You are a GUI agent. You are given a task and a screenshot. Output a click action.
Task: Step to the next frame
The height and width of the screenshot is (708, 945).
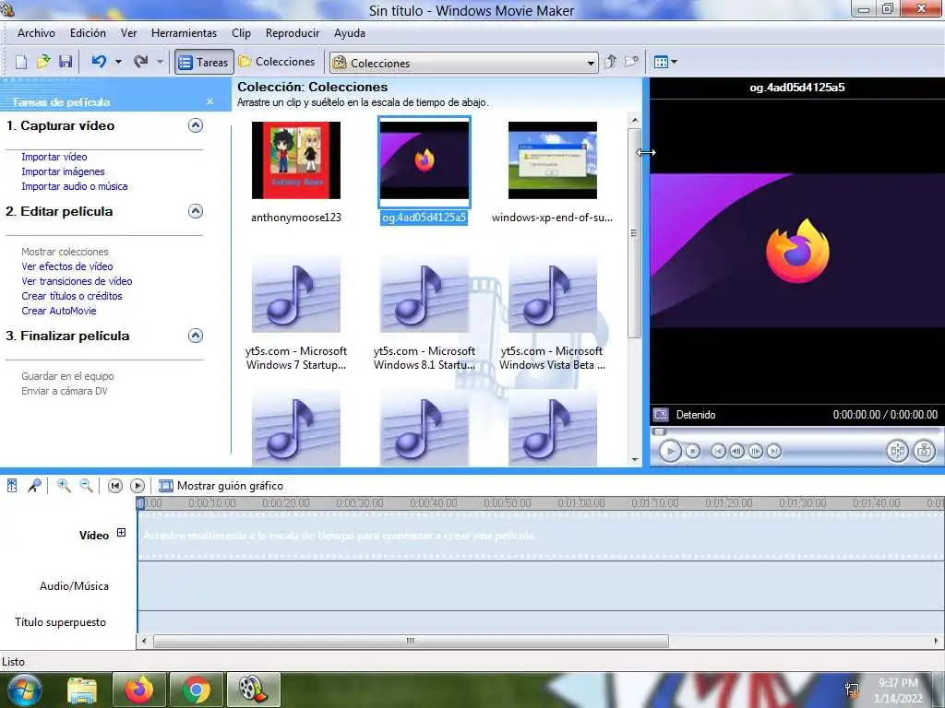pos(755,451)
